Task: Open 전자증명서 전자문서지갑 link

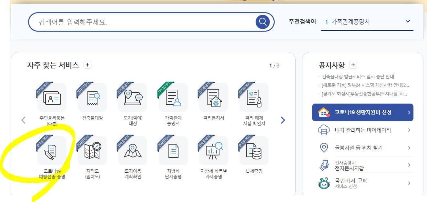Action: pyautogui.click(x=350, y=166)
